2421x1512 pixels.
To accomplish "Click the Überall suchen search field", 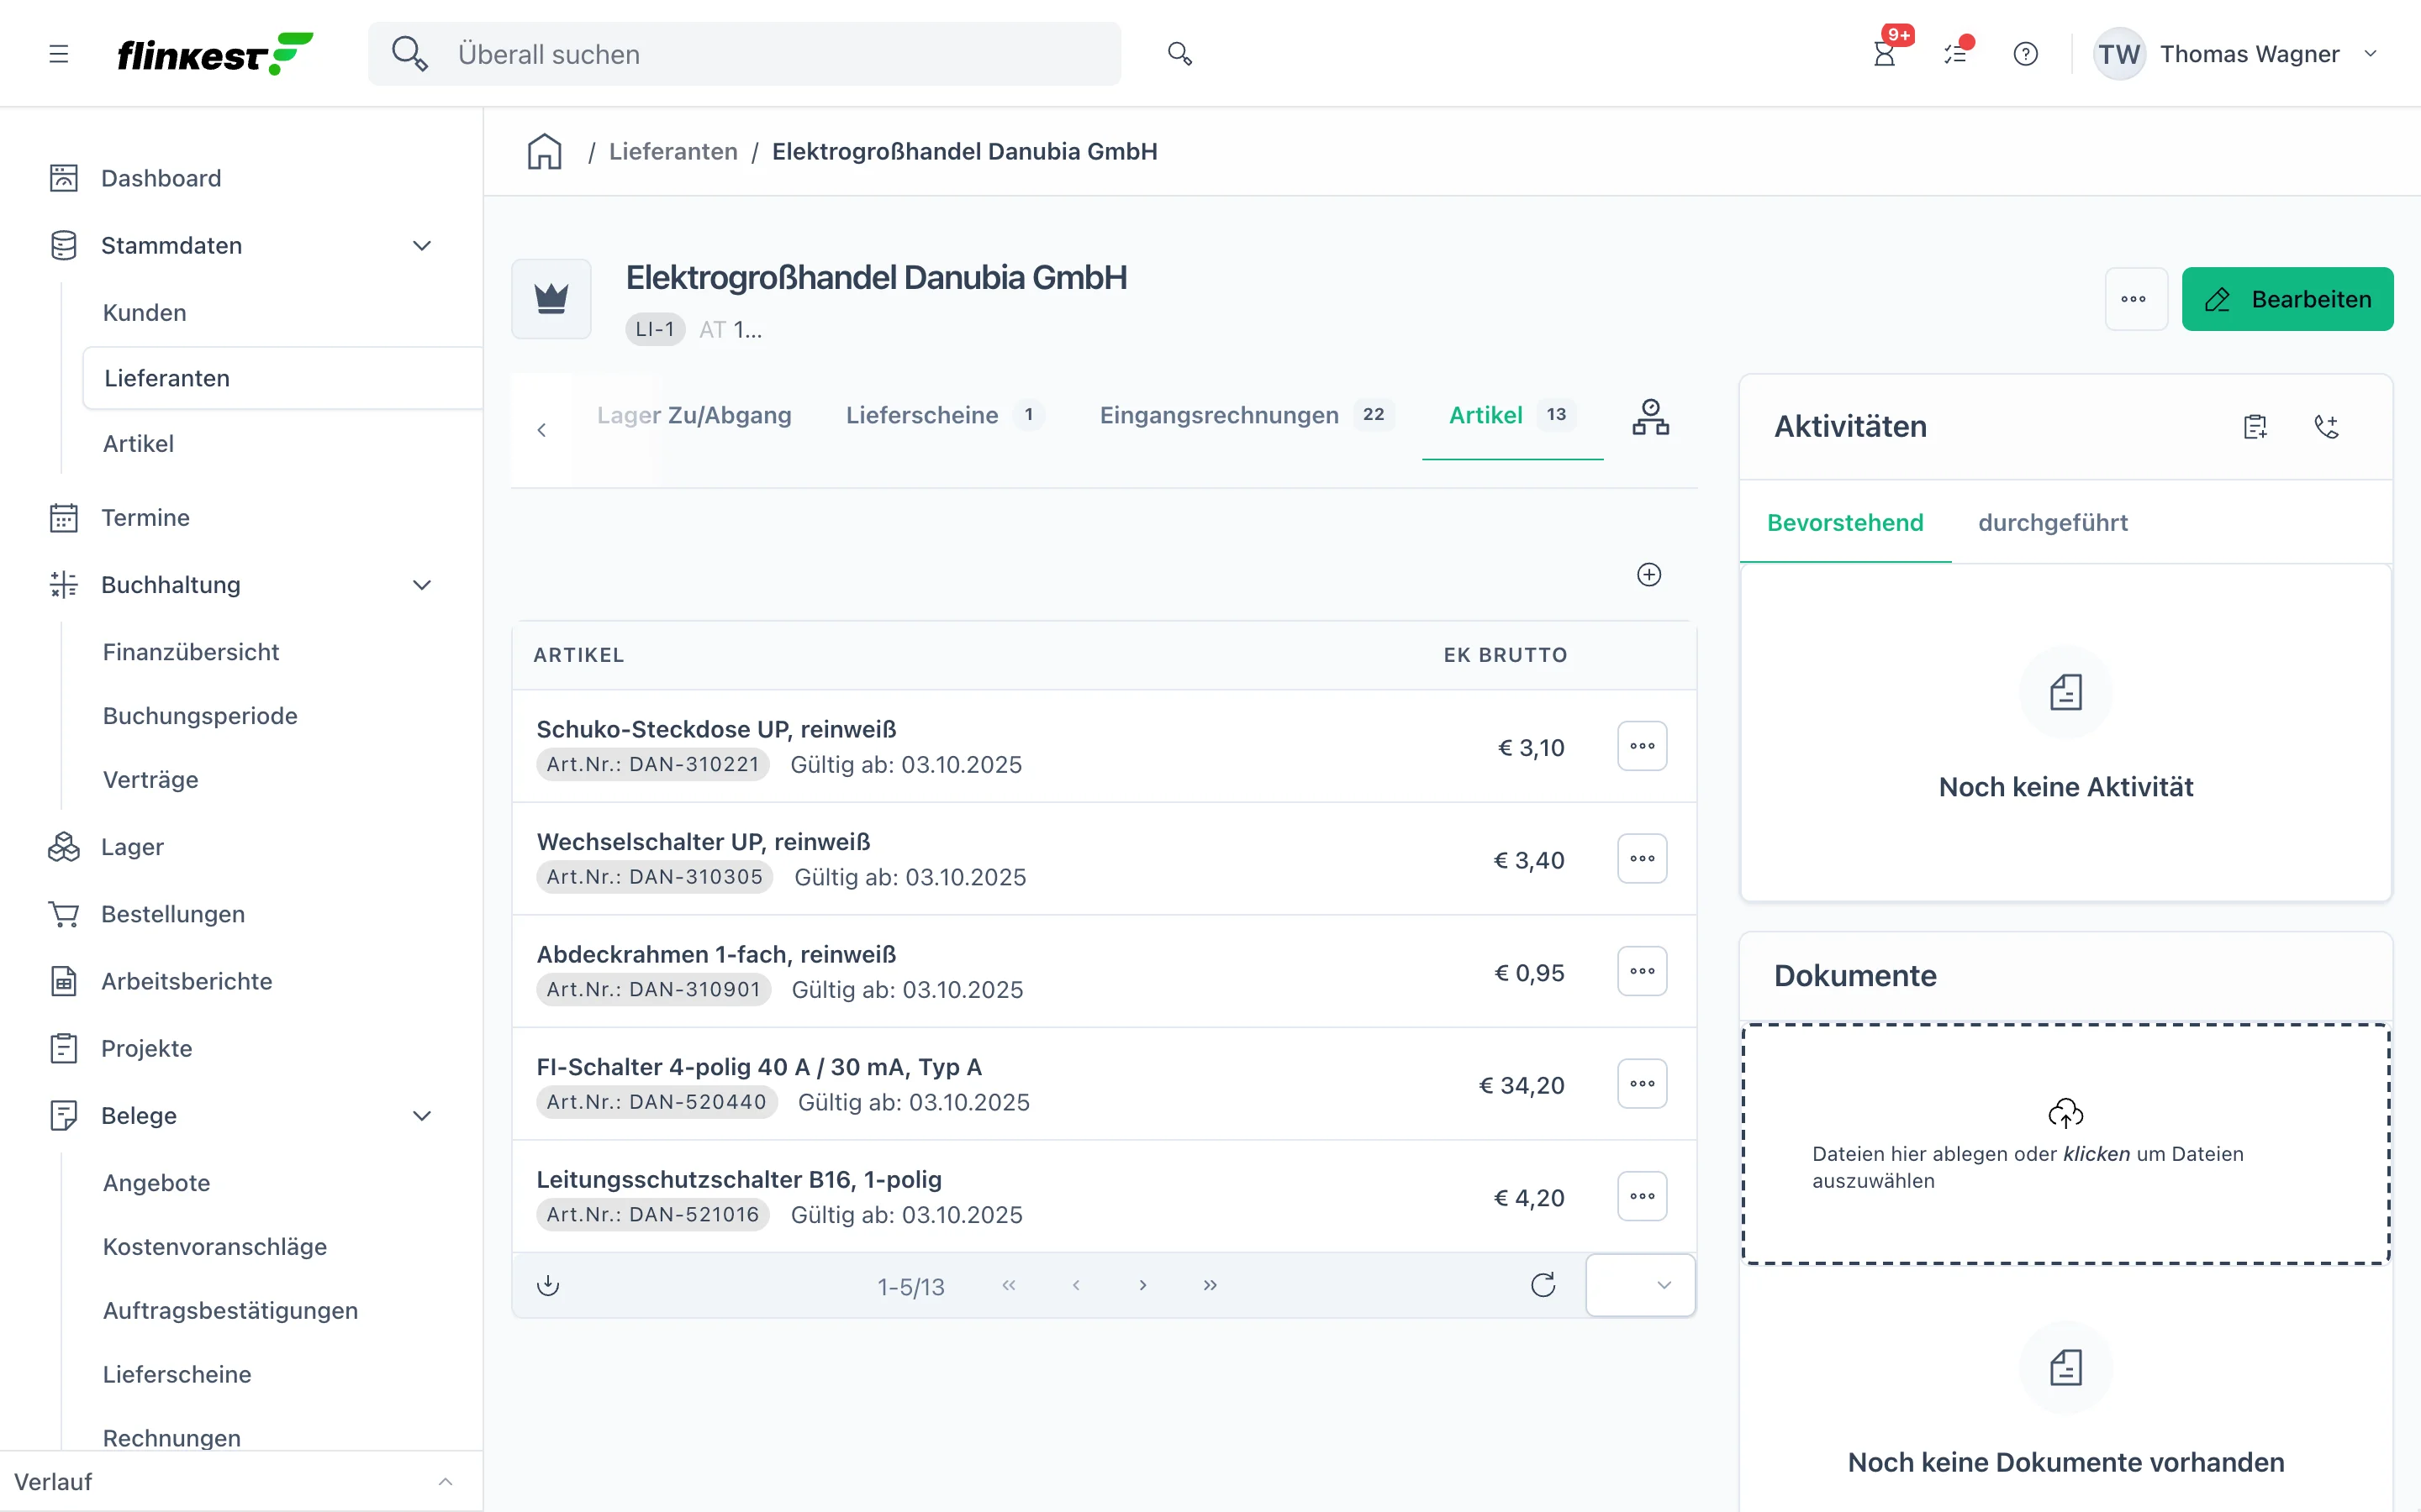I will pyautogui.click(x=744, y=54).
